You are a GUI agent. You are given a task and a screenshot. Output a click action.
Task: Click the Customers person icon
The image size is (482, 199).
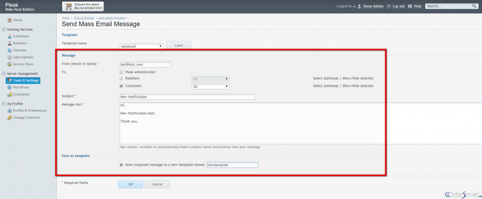pos(9,36)
